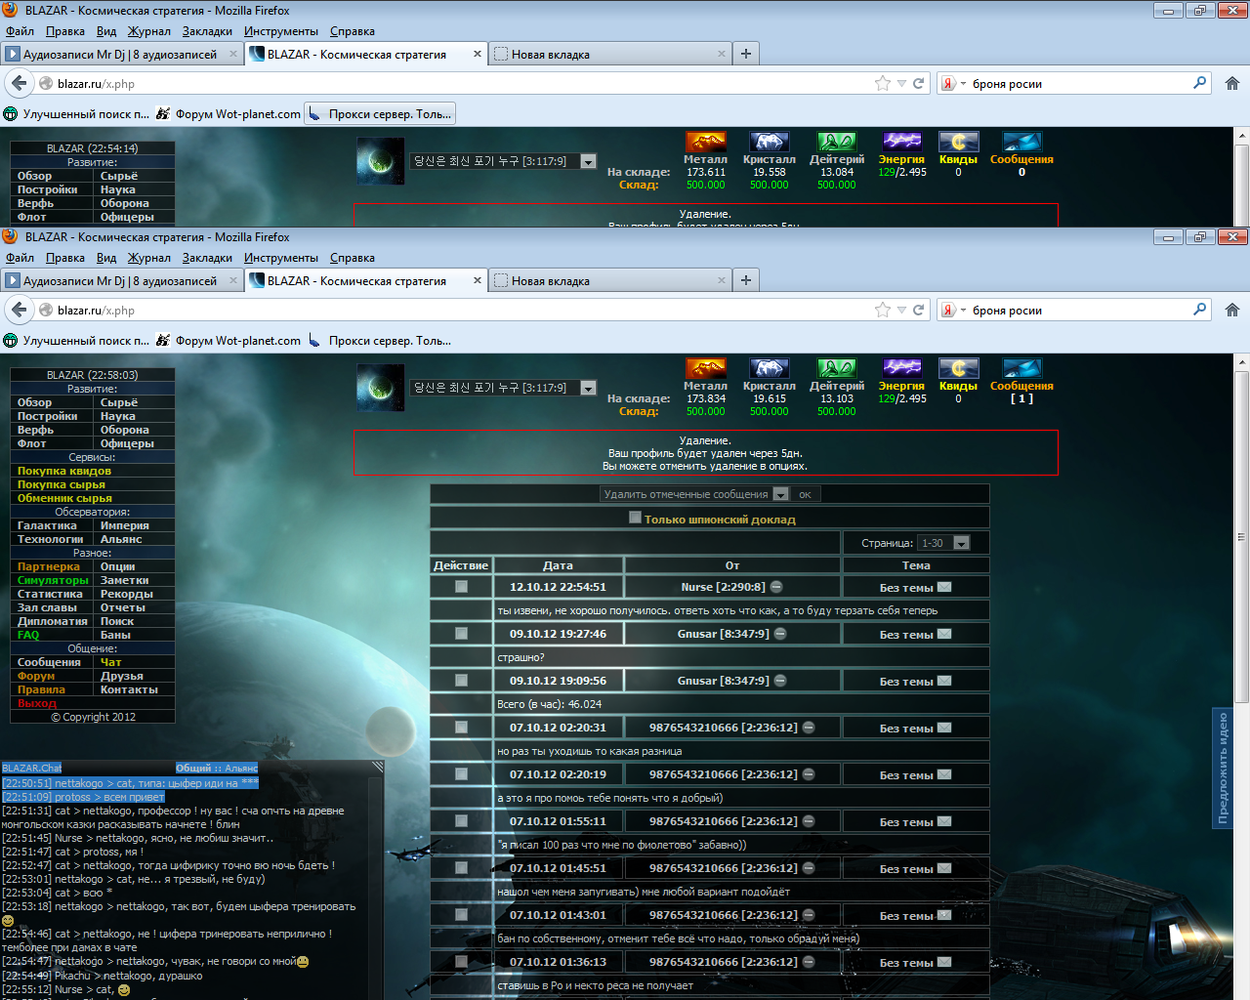Check the message dated 09.10.12 19:09:56
The height and width of the screenshot is (1000, 1250).
pyautogui.click(x=461, y=681)
